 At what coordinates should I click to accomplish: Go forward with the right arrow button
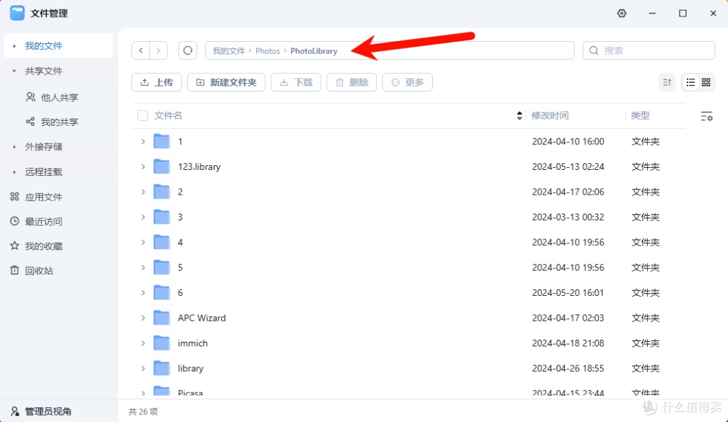click(158, 51)
